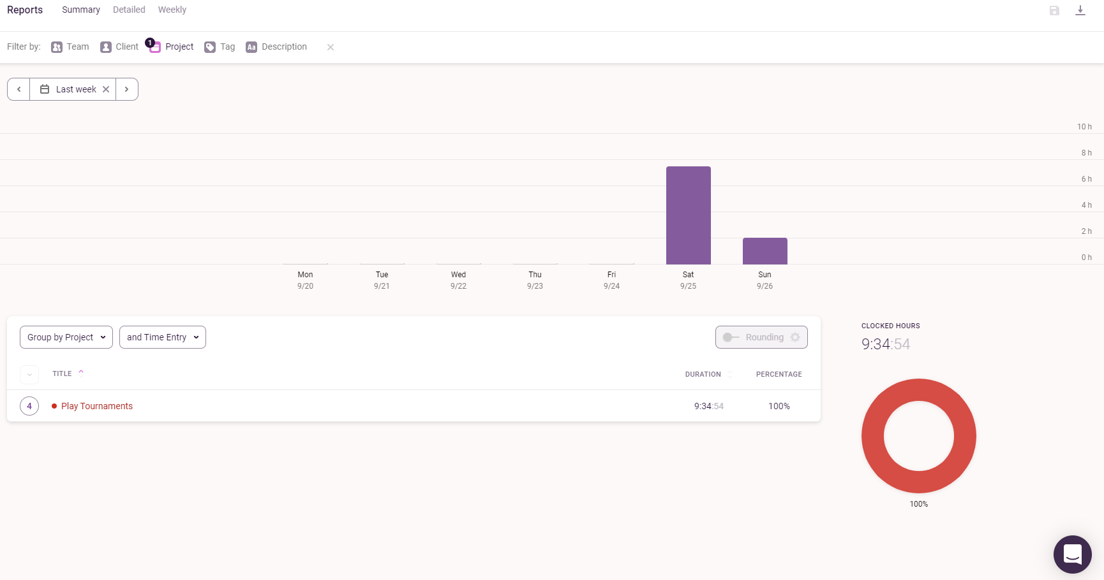Sort by Duration column
Viewport: 1104px width, 580px height.
click(x=708, y=374)
